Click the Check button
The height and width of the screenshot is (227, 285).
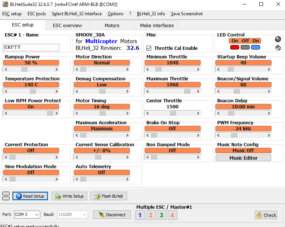click(x=266, y=215)
